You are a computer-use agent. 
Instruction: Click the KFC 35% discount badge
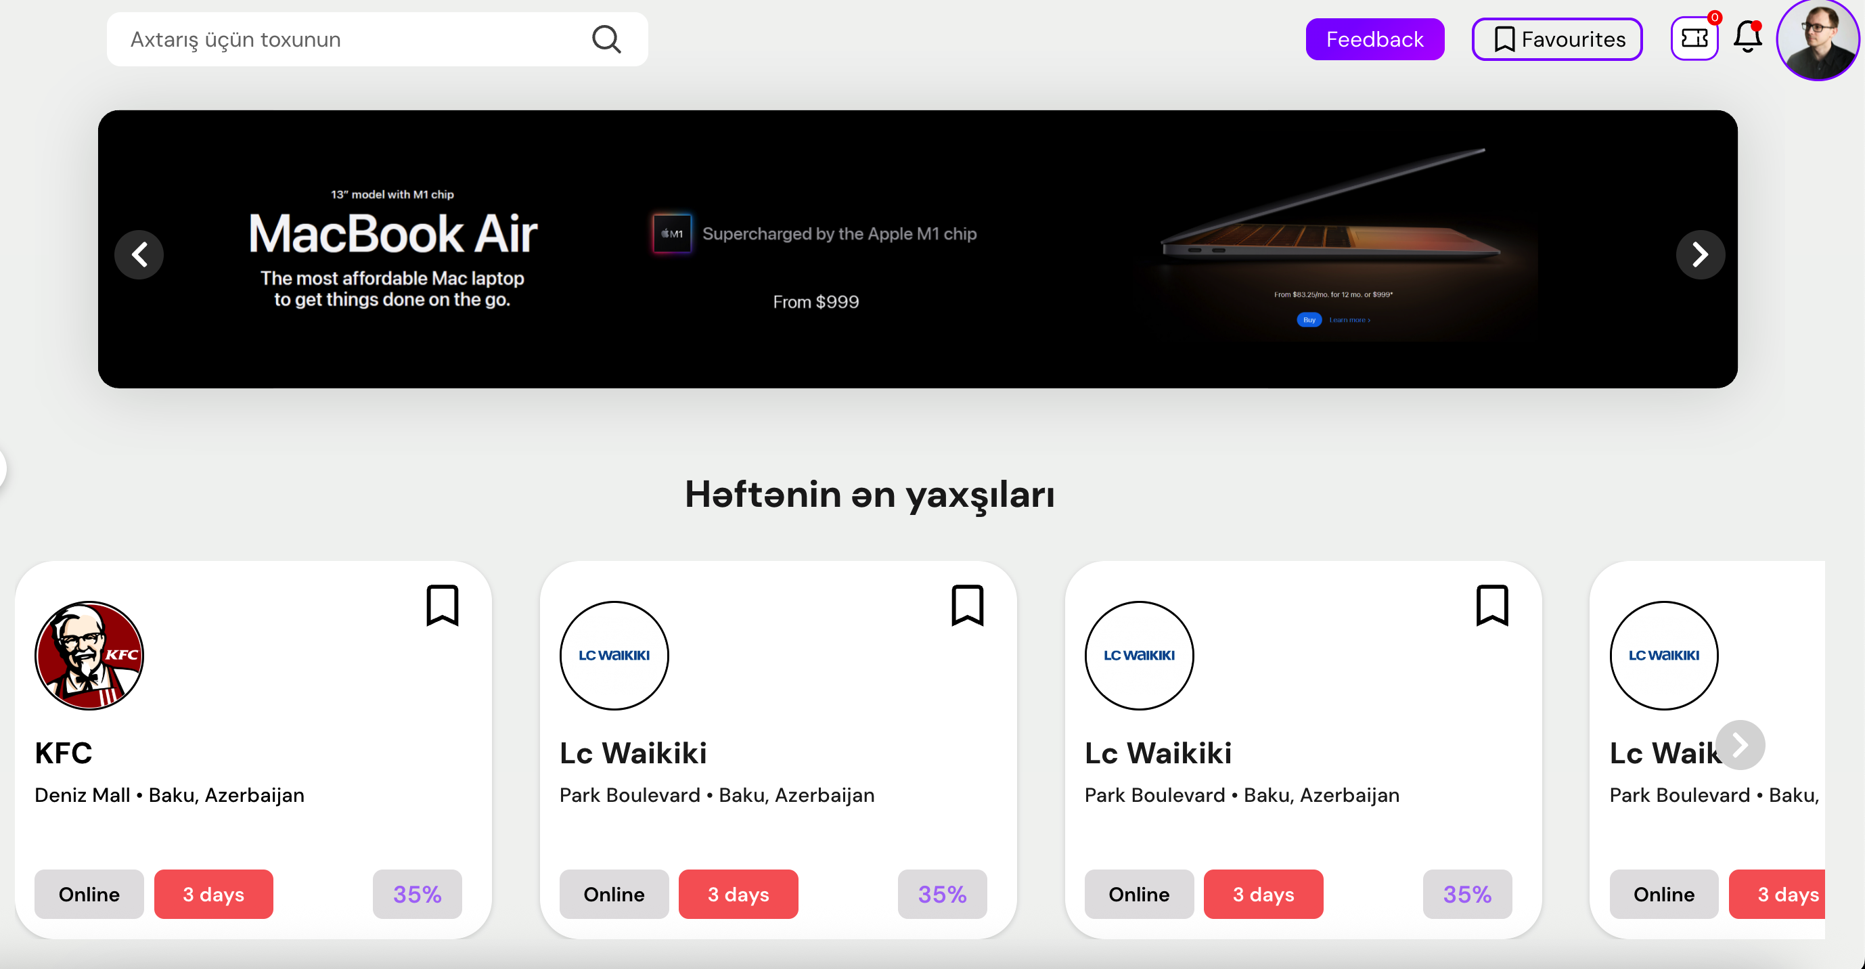pyautogui.click(x=417, y=894)
